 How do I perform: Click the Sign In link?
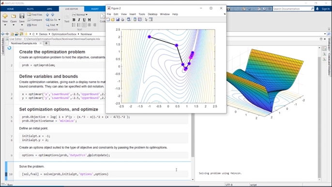326,9
